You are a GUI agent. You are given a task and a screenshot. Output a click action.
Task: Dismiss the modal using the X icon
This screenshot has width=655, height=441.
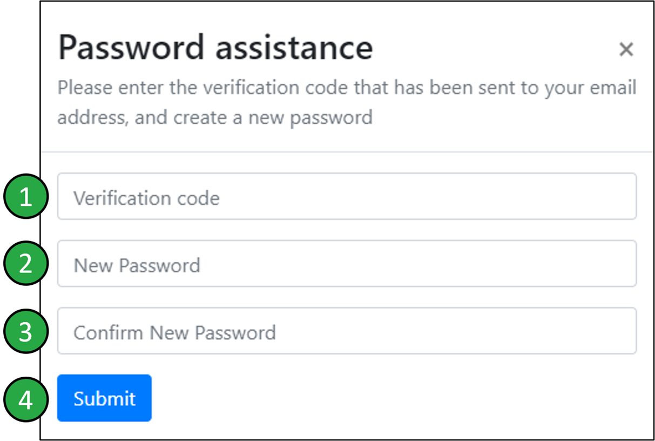[626, 50]
